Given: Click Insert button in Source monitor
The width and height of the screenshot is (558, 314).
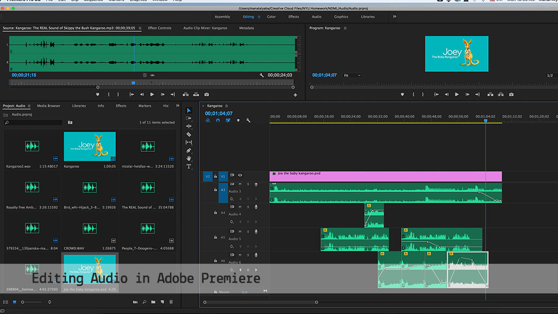Looking at the screenshot, I should (x=186, y=95).
